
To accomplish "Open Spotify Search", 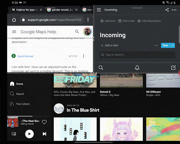I will [x=17, y=94].
